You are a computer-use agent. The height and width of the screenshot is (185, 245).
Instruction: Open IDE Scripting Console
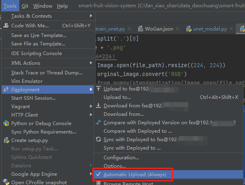point(48,53)
